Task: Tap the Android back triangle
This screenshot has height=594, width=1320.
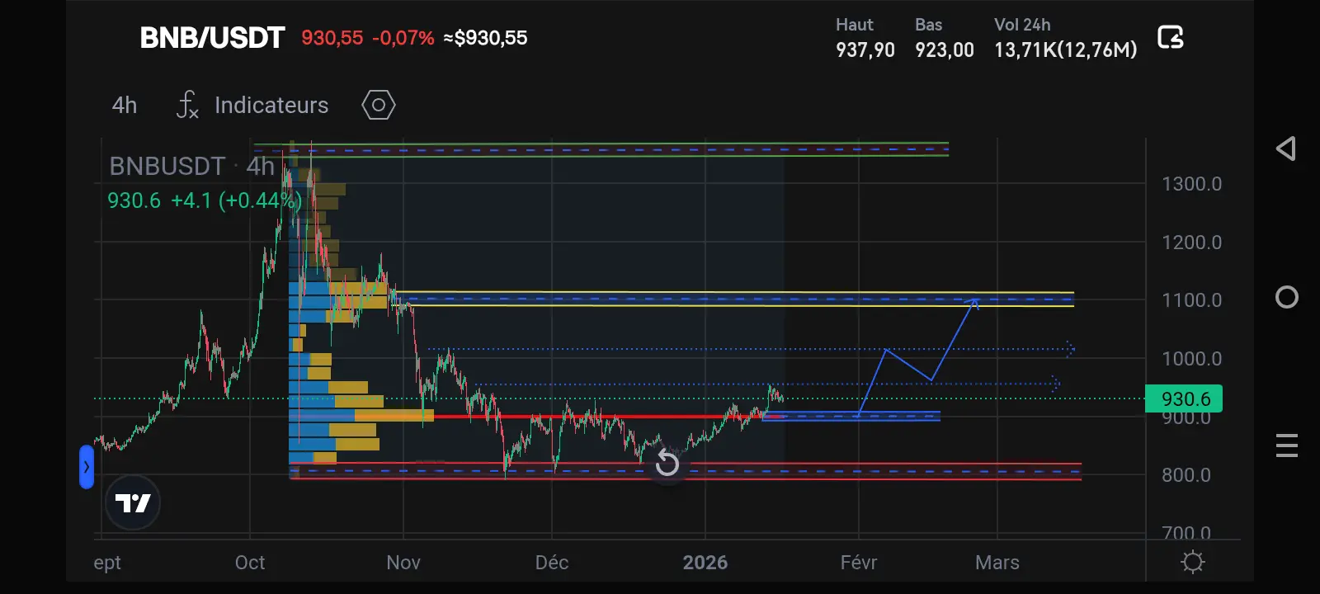Action: coord(1285,148)
